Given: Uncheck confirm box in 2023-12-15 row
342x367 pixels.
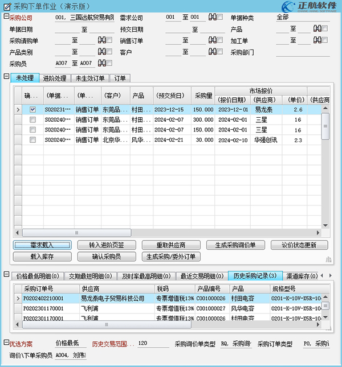Looking at the screenshot, I should 32,109.
